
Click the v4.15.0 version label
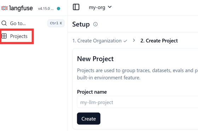coord(46,8)
